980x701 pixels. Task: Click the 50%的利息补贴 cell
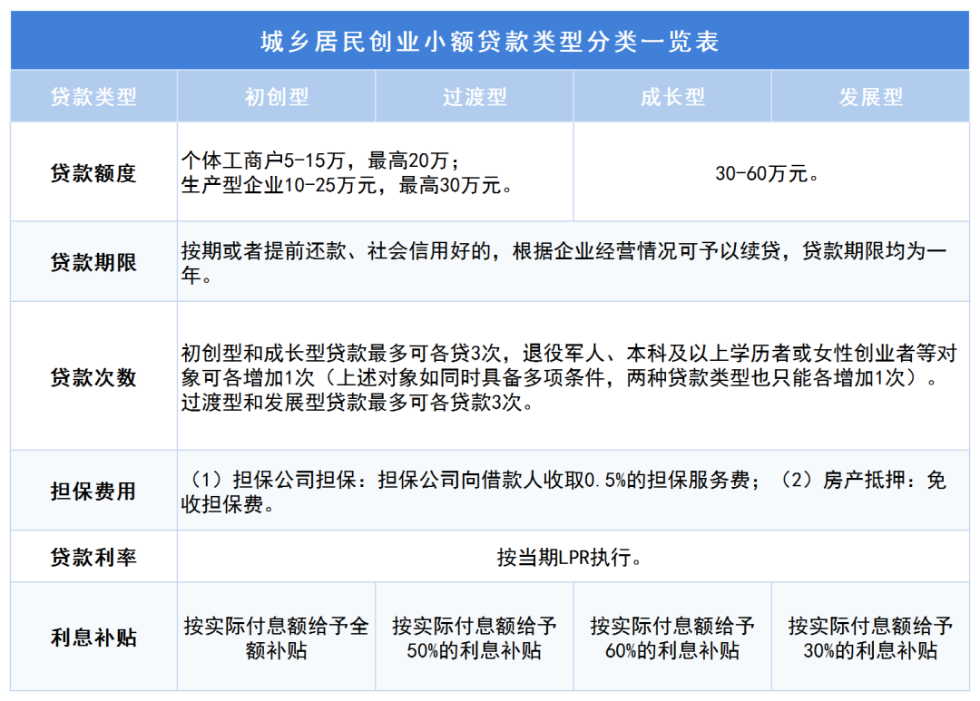(475, 637)
